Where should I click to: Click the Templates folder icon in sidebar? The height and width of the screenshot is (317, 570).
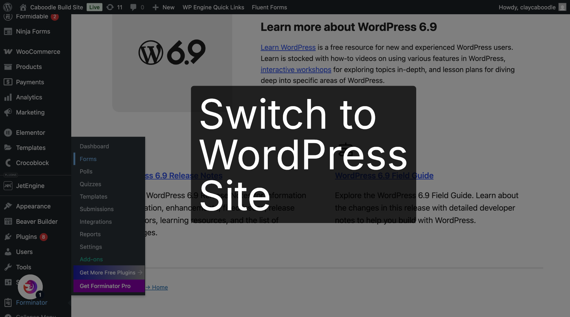[x=8, y=147]
